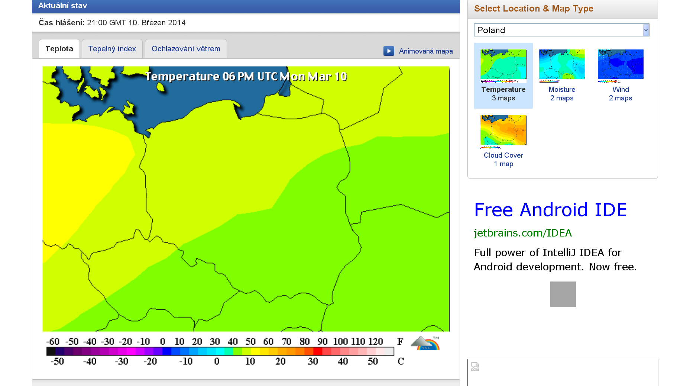Click the temperature color scale bar
Viewport: 690px width, 386px height.
pos(220,351)
